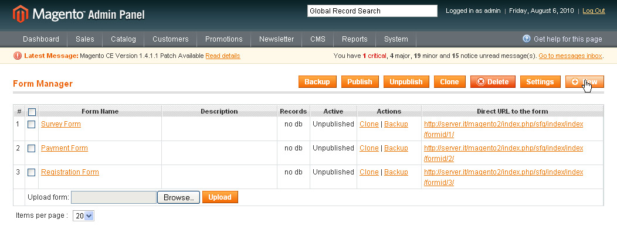The width and height of the screenshot is (617, 226).
Task: Open the Dashboard menu
Action: [x=41, y=39]
